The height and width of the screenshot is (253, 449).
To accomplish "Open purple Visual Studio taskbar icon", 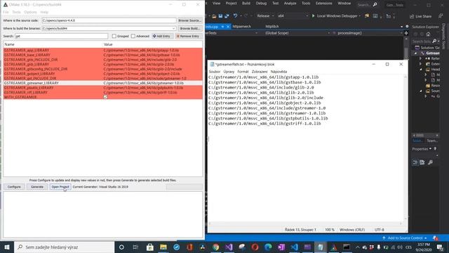I will pyautogui.click(x=229, y=247).
